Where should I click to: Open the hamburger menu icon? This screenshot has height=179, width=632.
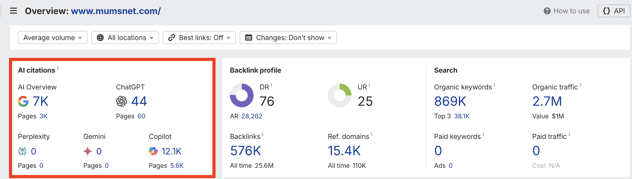(13, 11)
